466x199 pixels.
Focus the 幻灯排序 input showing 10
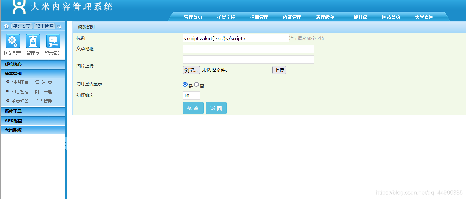pyautogui.click(x=191, y=96)
